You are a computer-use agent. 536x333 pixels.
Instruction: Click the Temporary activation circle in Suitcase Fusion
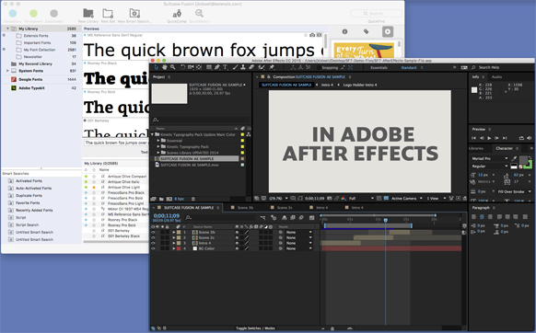click(x=13, y=13)
